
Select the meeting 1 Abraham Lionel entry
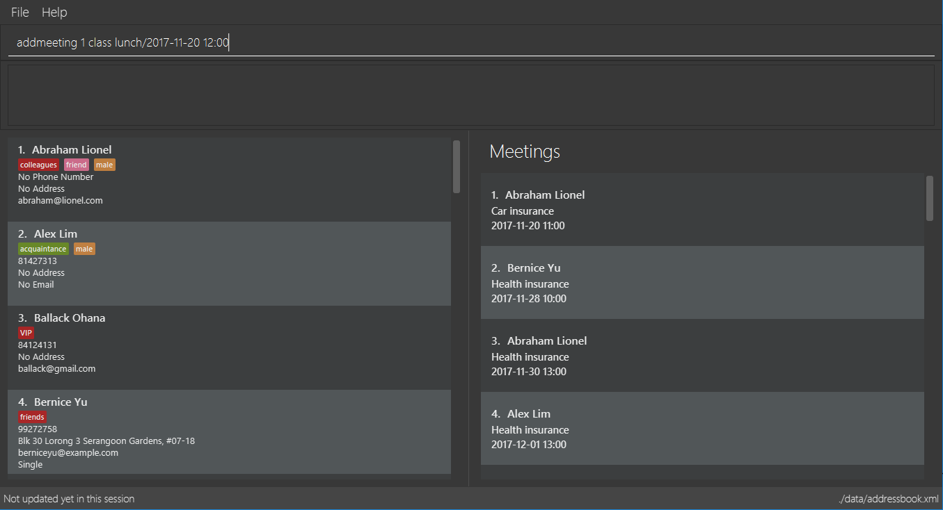[702, 209]
